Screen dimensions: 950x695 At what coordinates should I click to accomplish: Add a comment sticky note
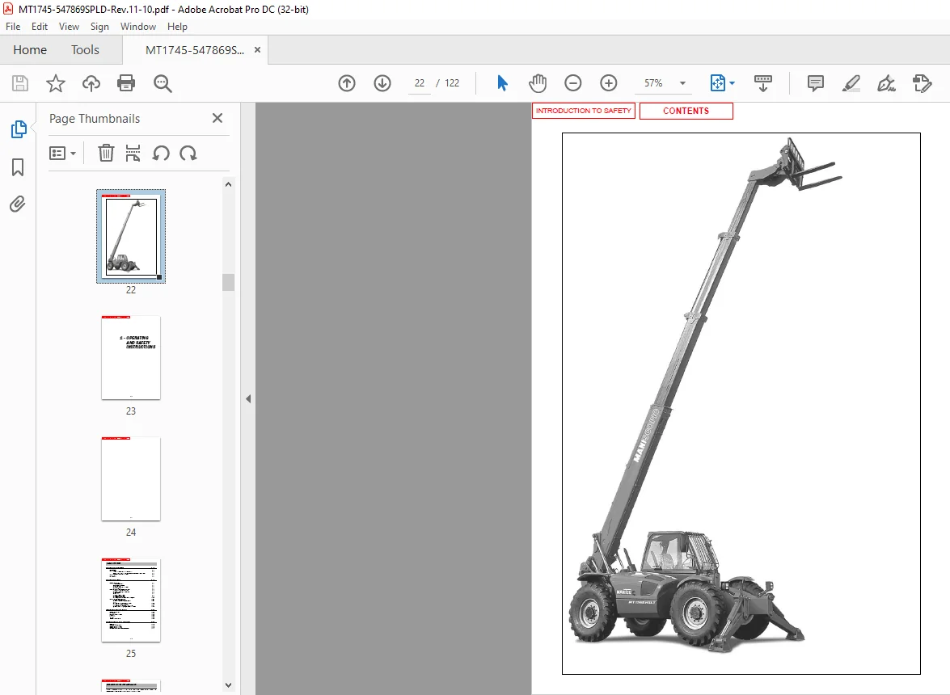(x=816, y=83)
